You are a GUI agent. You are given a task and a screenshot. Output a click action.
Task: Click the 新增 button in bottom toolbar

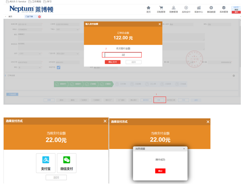click(x=49, y=100)
